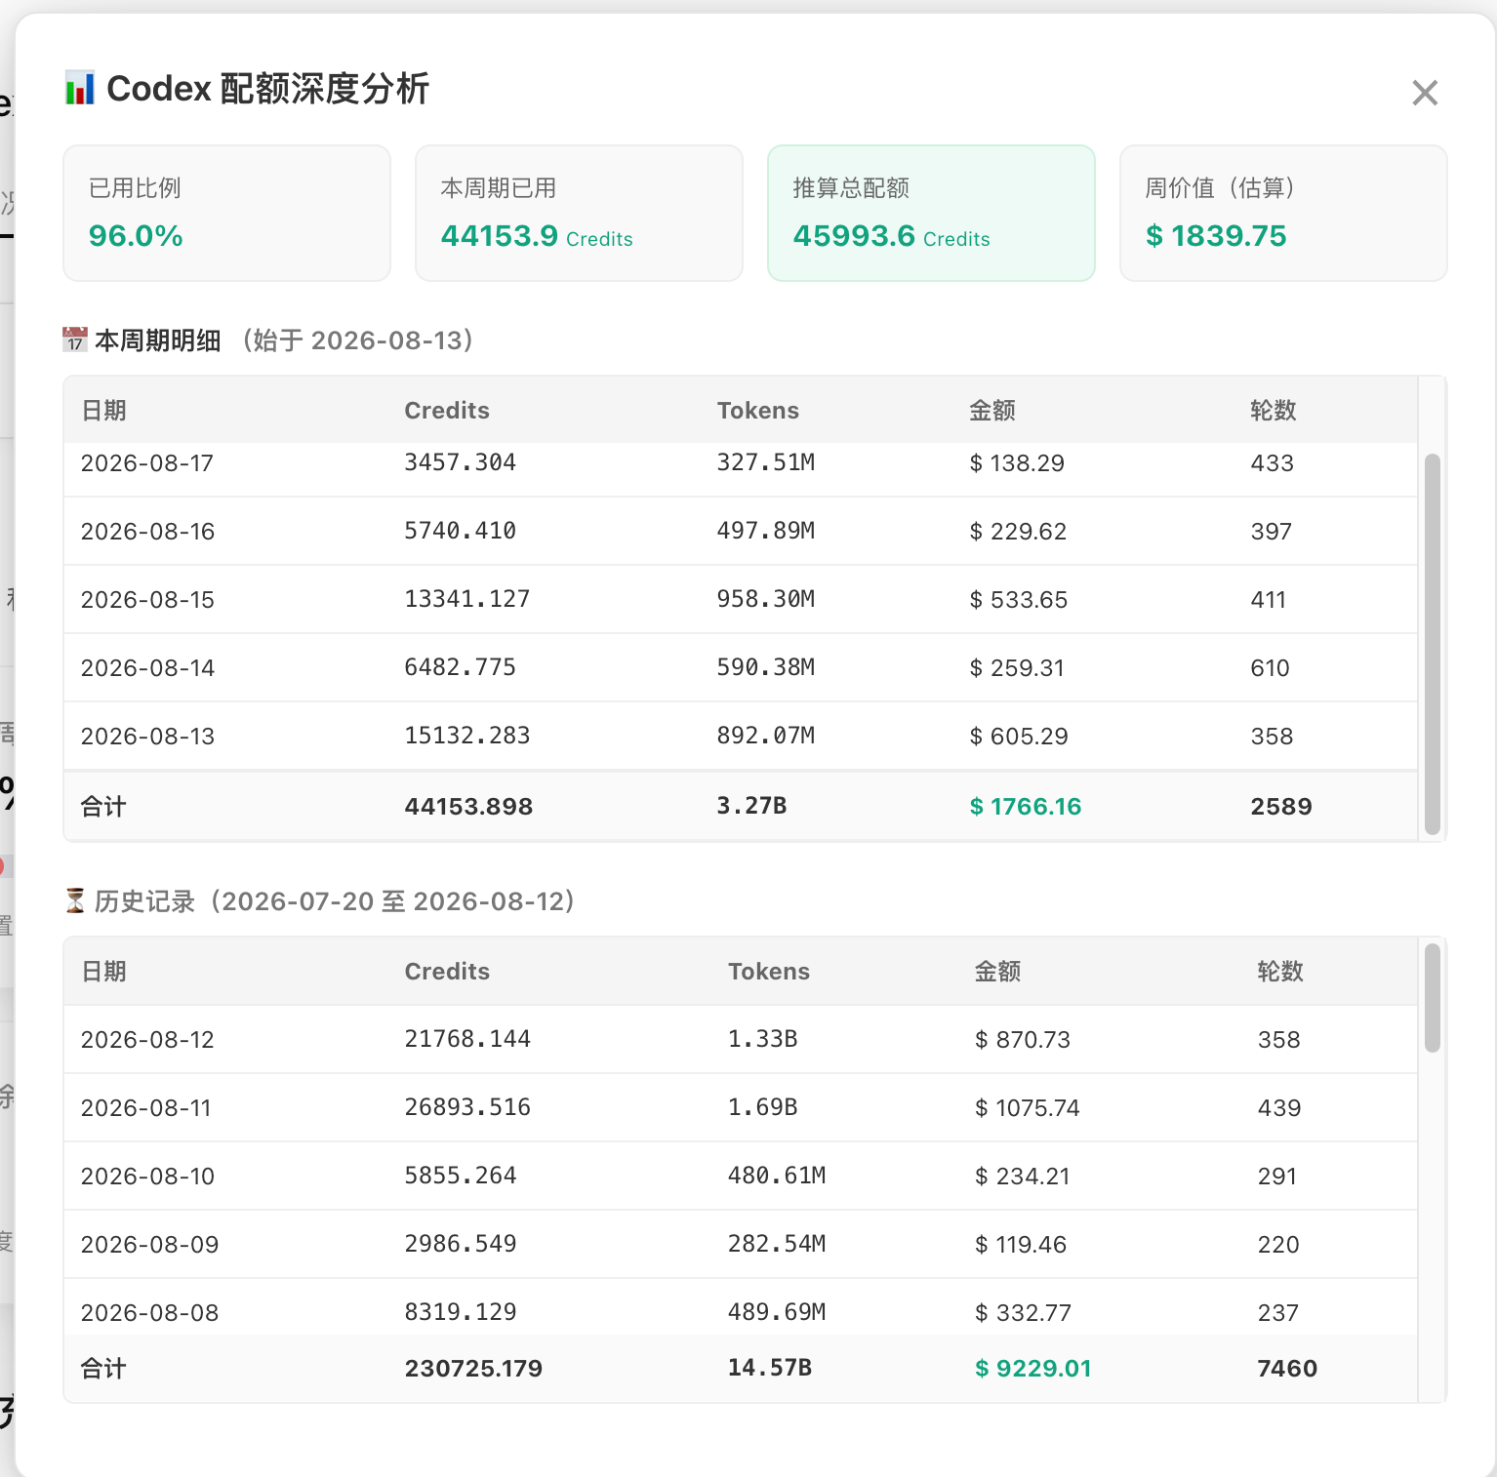Screen dimensions: 1497x1477
Task: Close the Codex quota analysis dialog
Action: pos(1425,93)
